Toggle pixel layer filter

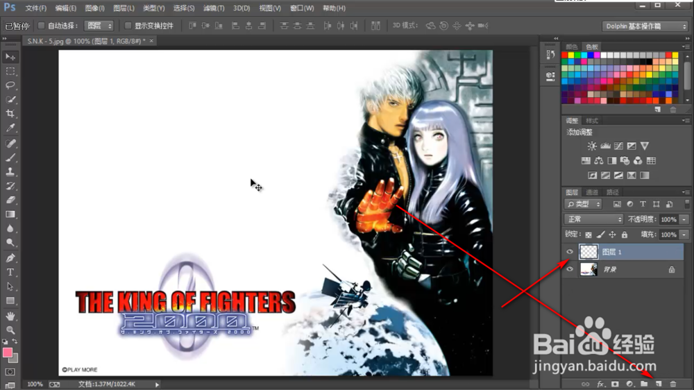pos(617,204)
